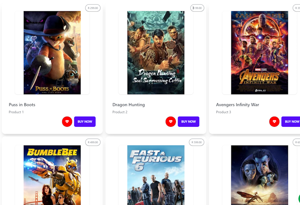The width and height of the screenshot is (300, 205).
Task: Buy Avengers Infinity War now
Action: click(291, 122)
